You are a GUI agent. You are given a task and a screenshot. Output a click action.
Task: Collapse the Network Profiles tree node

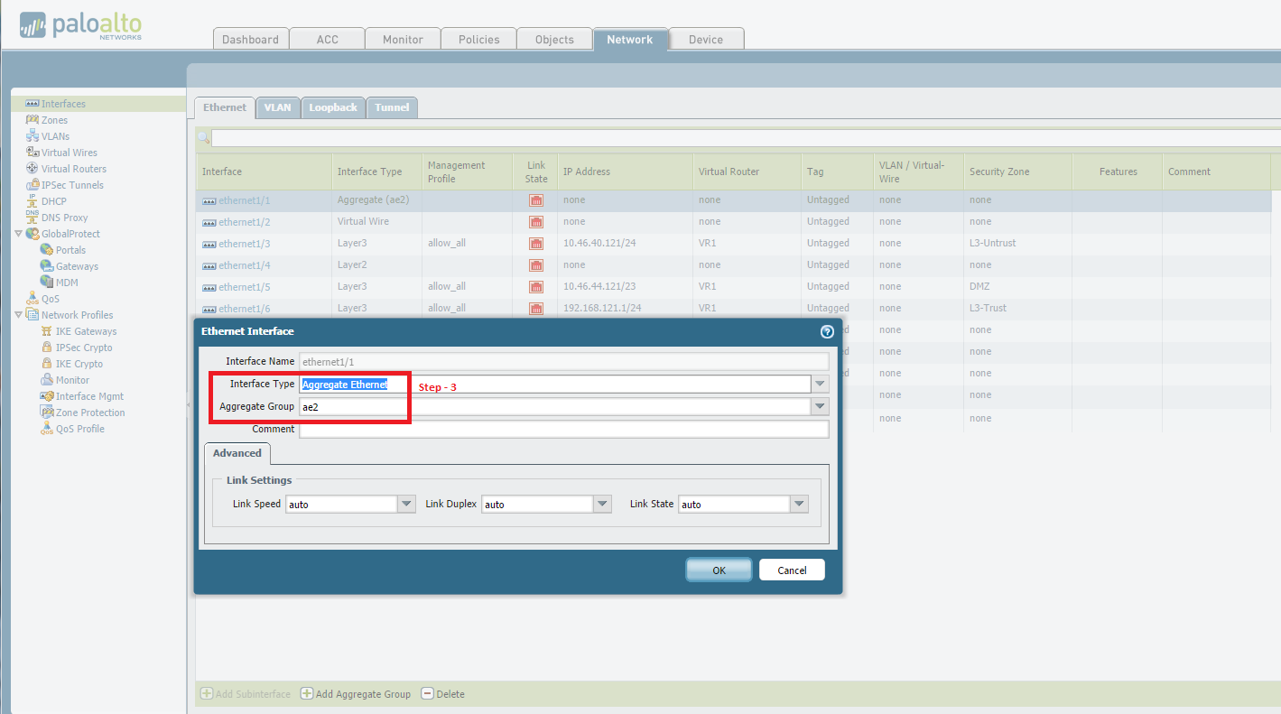[x=19, y=315]
